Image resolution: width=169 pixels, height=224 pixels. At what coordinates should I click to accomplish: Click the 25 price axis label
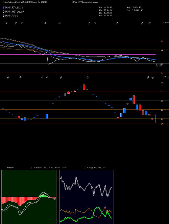point(162,101)
